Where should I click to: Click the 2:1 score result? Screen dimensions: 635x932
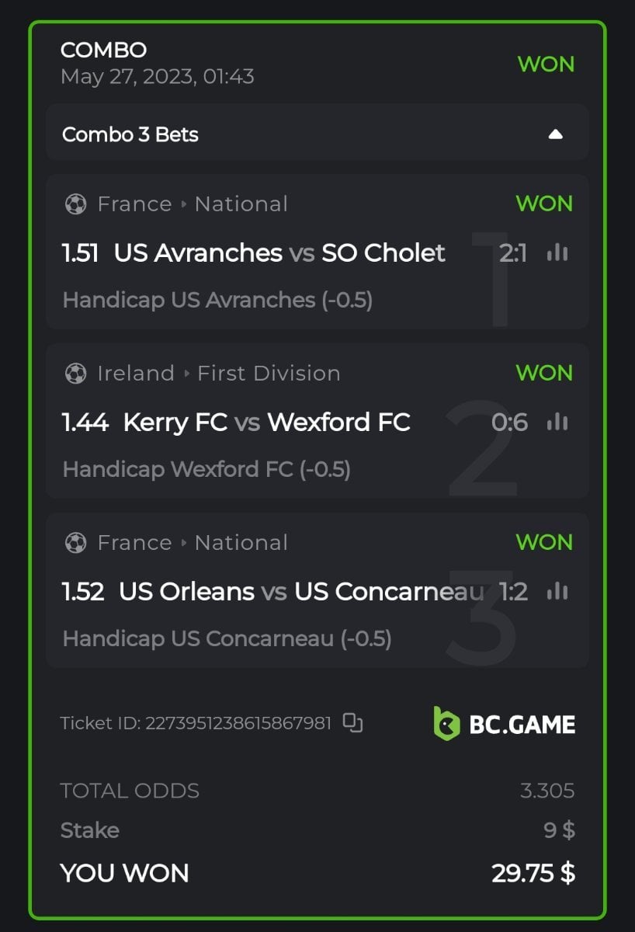512,253
